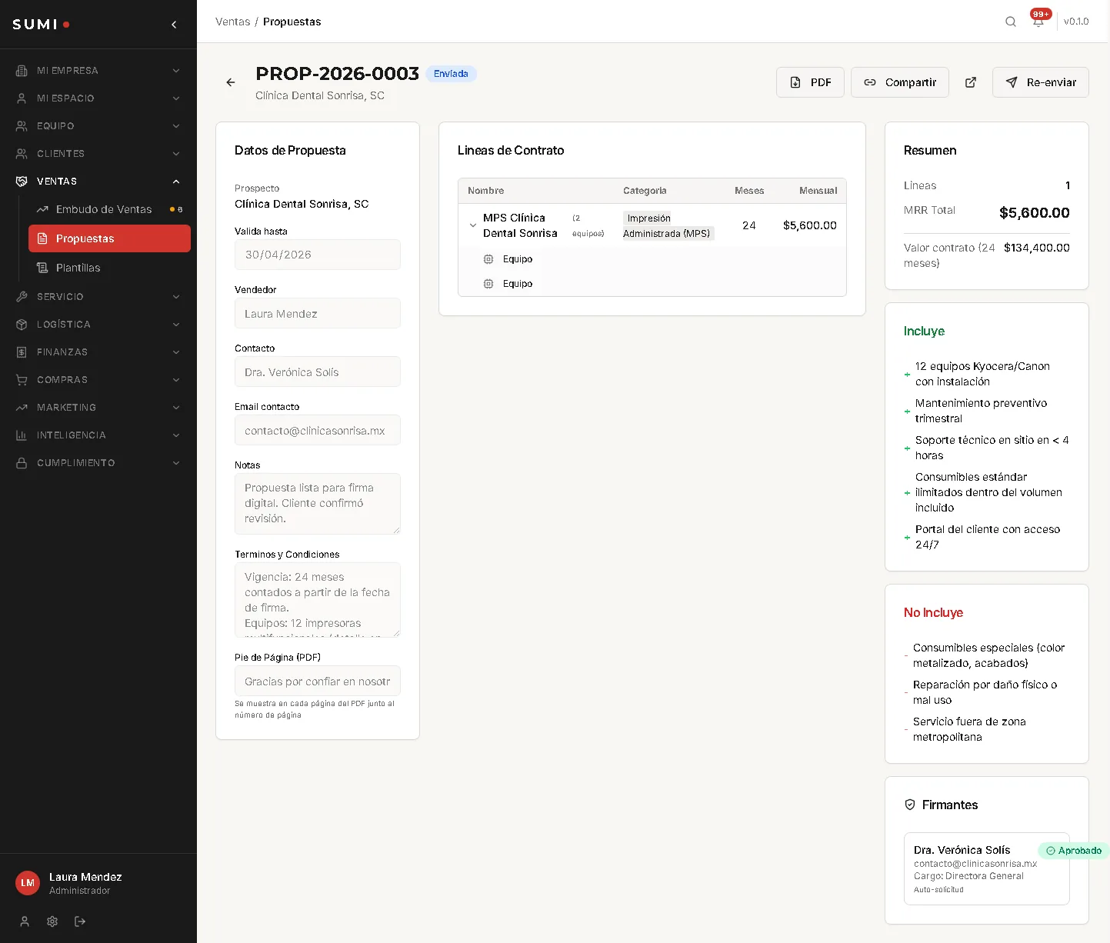The width and height of the screenshot is (1110, 943).
Task: Click the search magnifier icon
Action: point(1011,22)
